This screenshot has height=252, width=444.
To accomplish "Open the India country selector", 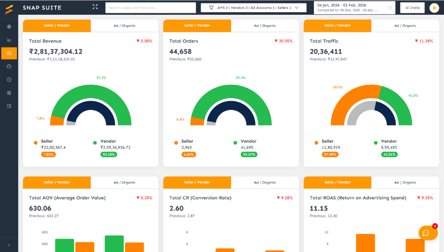I will (412, 7).
